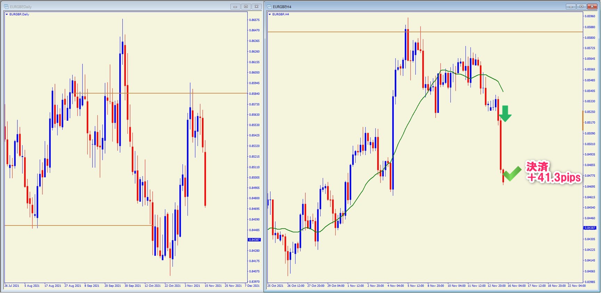The height and width of the screenshot is (293, 601).
Task: Click price 0.84800 on Daily price scale
Action: [255, 198]
